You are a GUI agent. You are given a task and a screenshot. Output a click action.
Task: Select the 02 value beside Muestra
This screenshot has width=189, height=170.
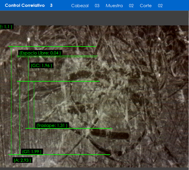coord(131,6)
